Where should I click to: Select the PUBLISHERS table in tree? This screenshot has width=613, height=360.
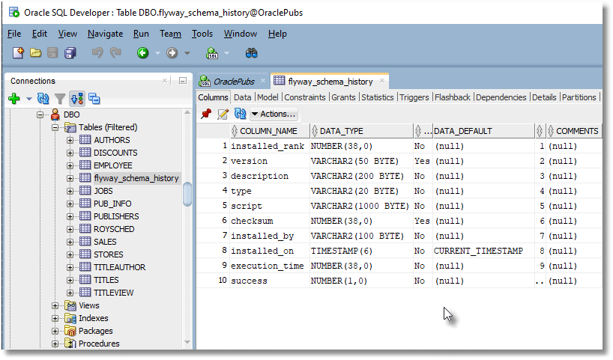(115, 216)
